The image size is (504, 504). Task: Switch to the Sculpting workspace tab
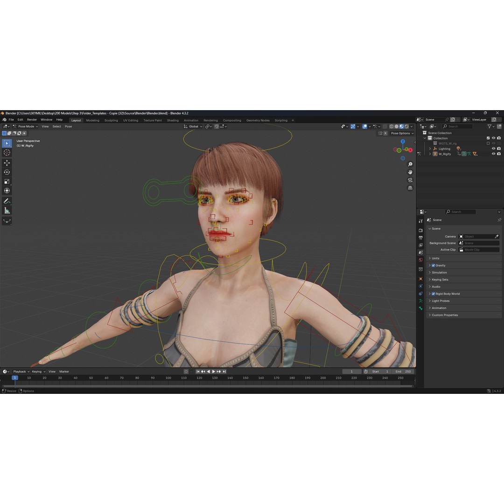click(111, 120)
